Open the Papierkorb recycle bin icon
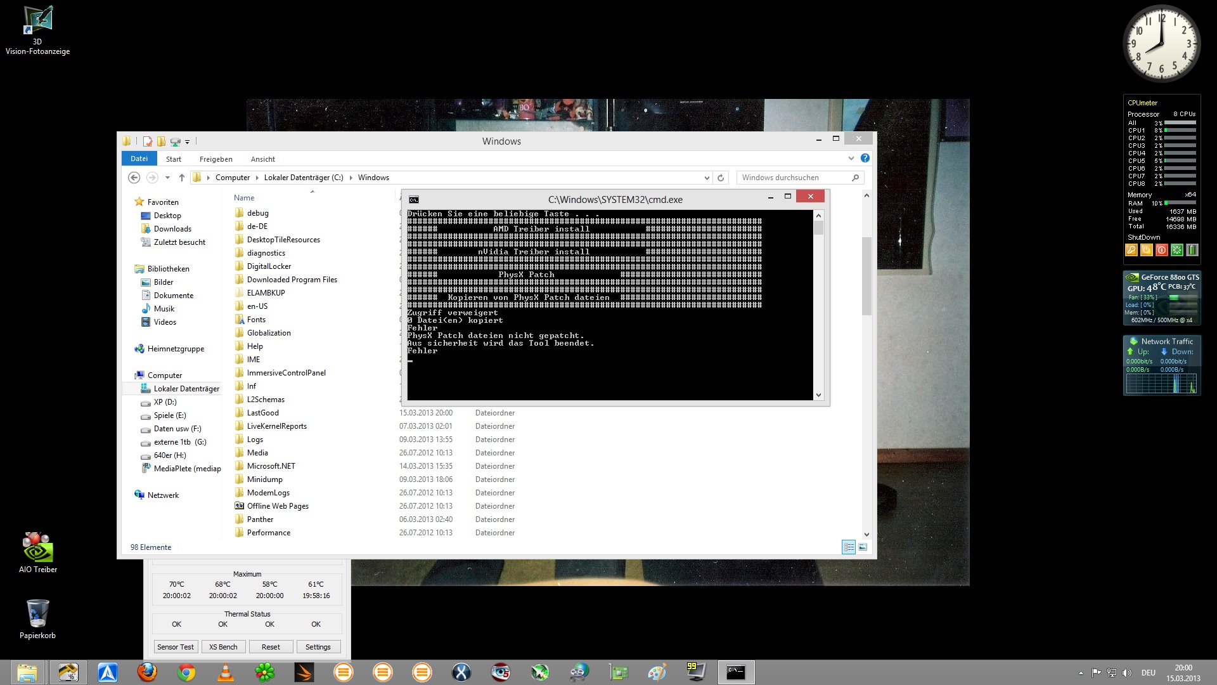 point(38,619)
